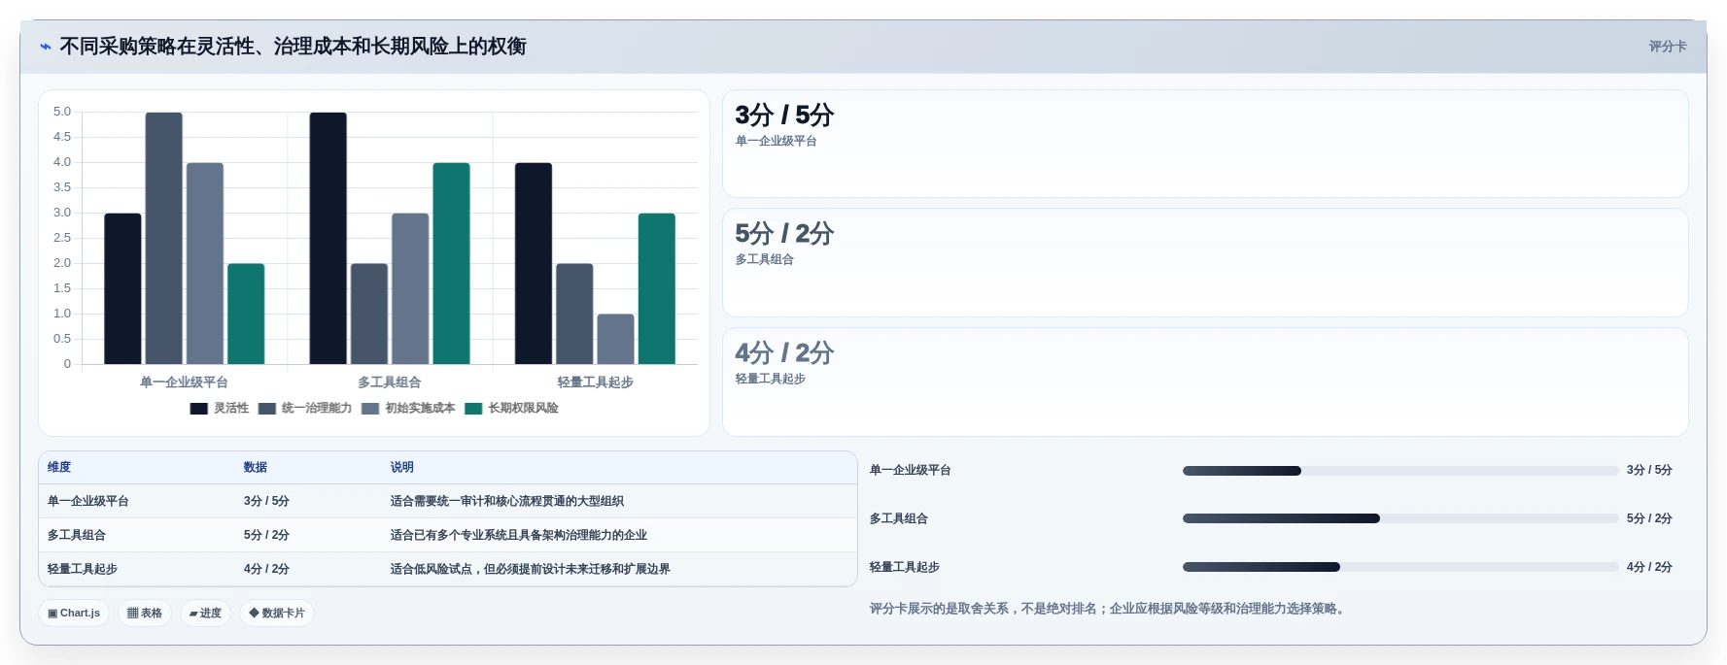Click 适合低风险试点 description text
1727x665 pixels.
pos(531,569)
